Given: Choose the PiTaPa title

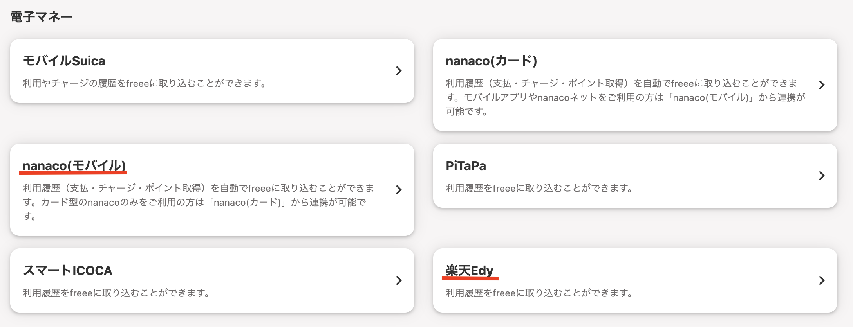Looking at the screenshot, I should point(466,165).
